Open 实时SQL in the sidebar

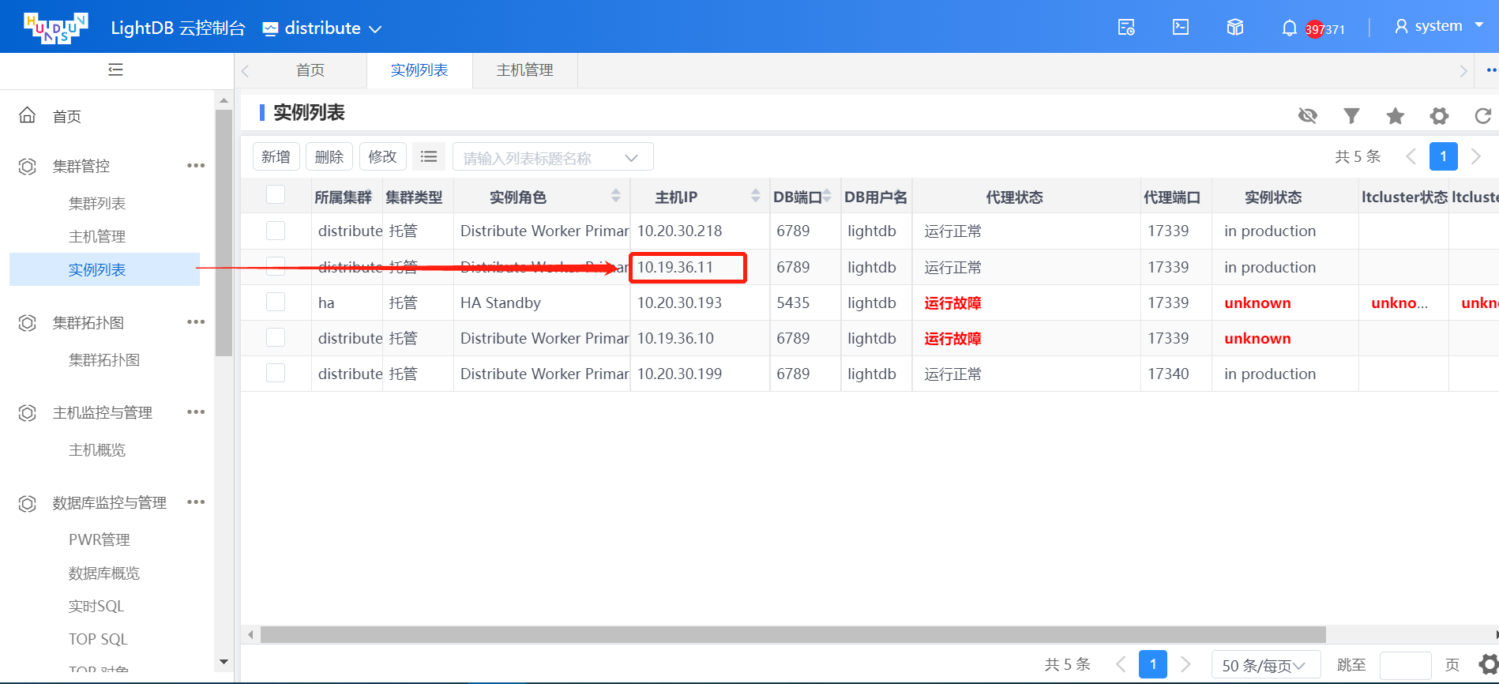tap(96, 606)
